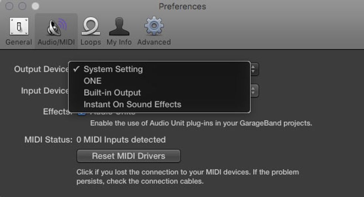The height and width of the screenshot is (197, 364).
Task: Click the Input Device label
Action: pos(45,91)
